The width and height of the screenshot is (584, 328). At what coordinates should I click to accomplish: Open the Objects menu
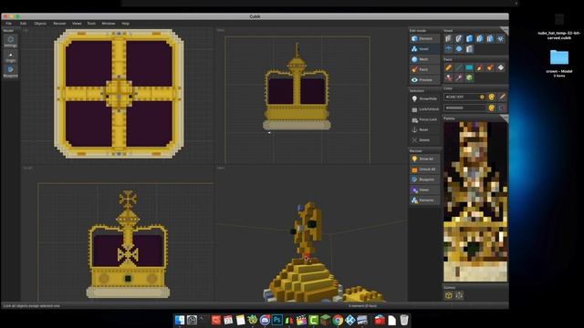[x=40, y=24]
